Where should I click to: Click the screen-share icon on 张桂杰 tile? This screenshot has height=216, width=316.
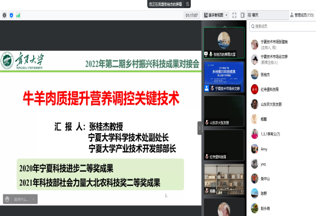tap(206, 54)
